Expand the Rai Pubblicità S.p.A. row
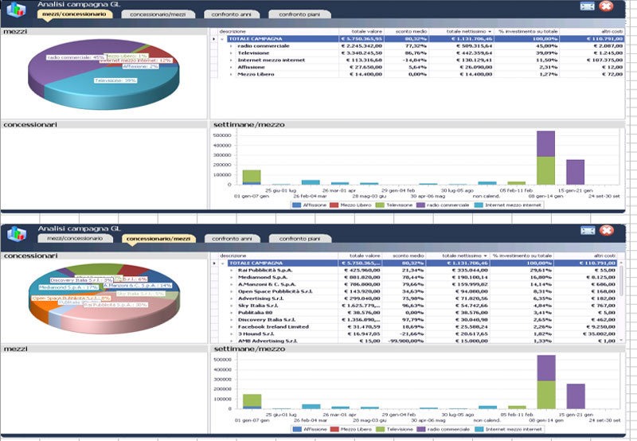This screenshot has width=637, height=441. [x=231, y=271]
